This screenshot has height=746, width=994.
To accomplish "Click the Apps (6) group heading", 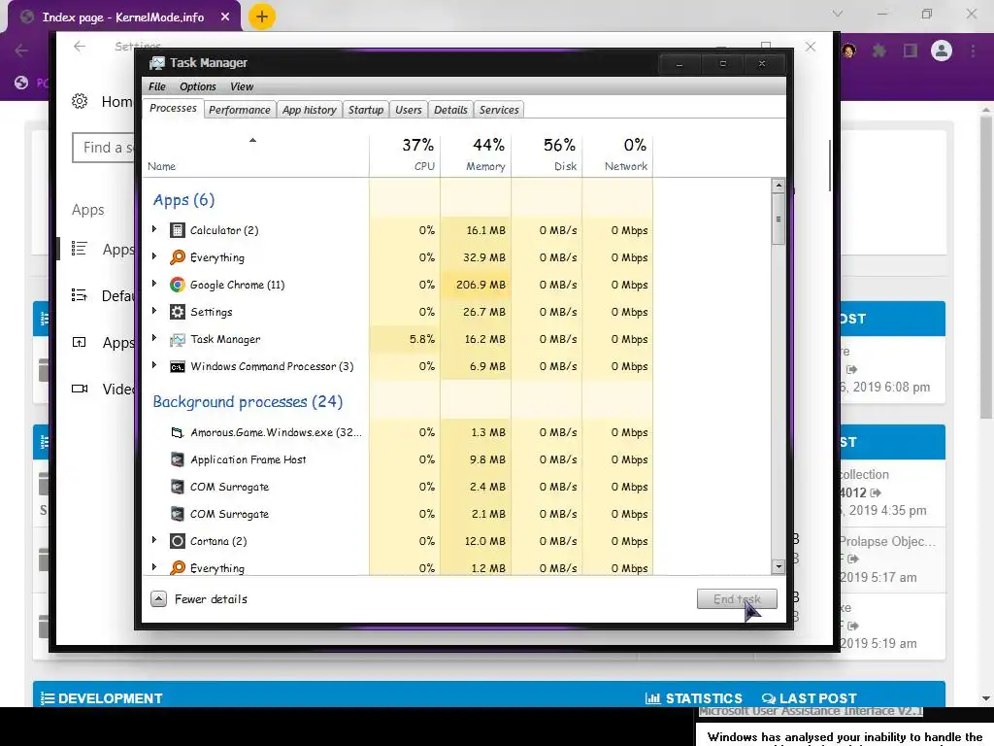I will [183, 200].
